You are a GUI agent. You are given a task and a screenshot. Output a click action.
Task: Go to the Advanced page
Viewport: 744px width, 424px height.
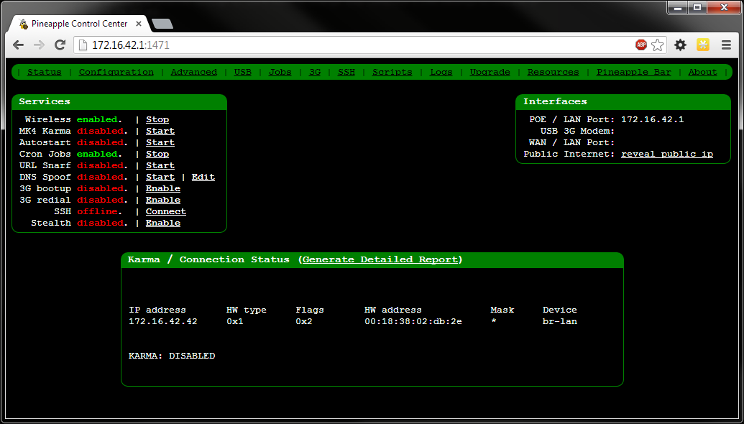tap(193, 72)
